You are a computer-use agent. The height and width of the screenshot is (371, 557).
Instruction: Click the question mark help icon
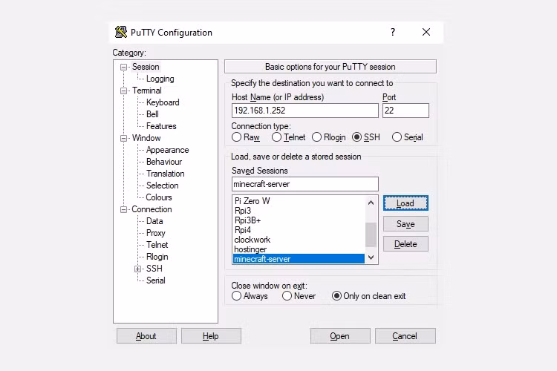[x=393, y=32]
